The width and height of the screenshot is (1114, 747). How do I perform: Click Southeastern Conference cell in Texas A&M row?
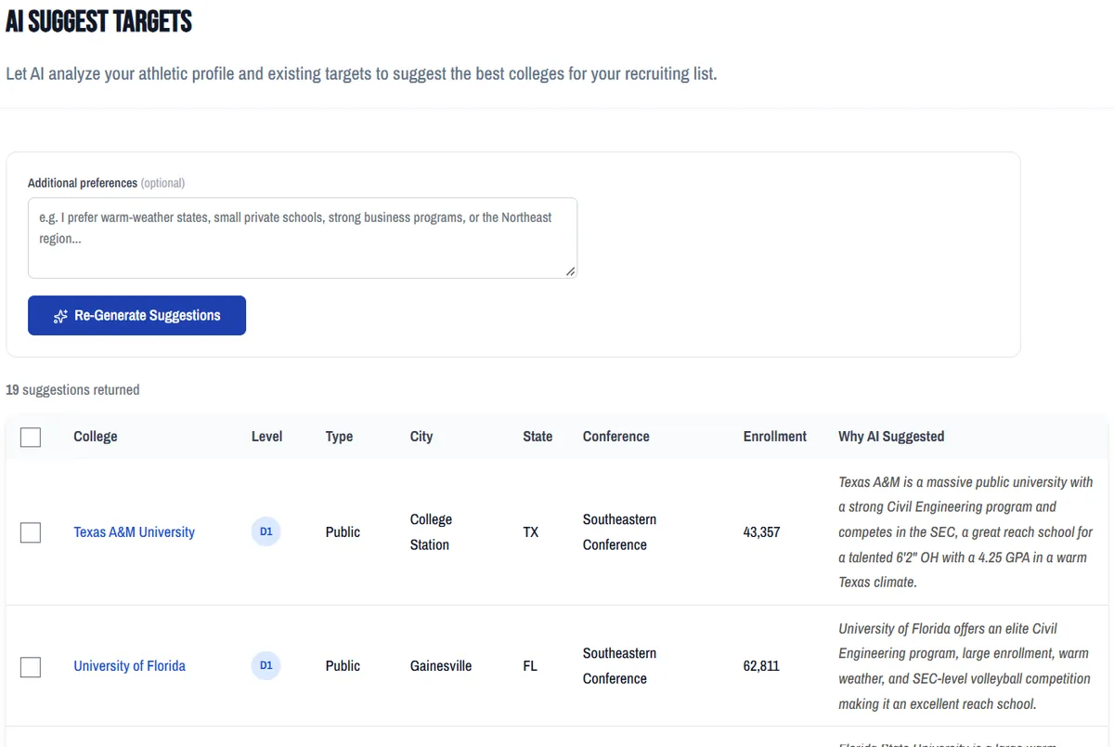point(619,532)
